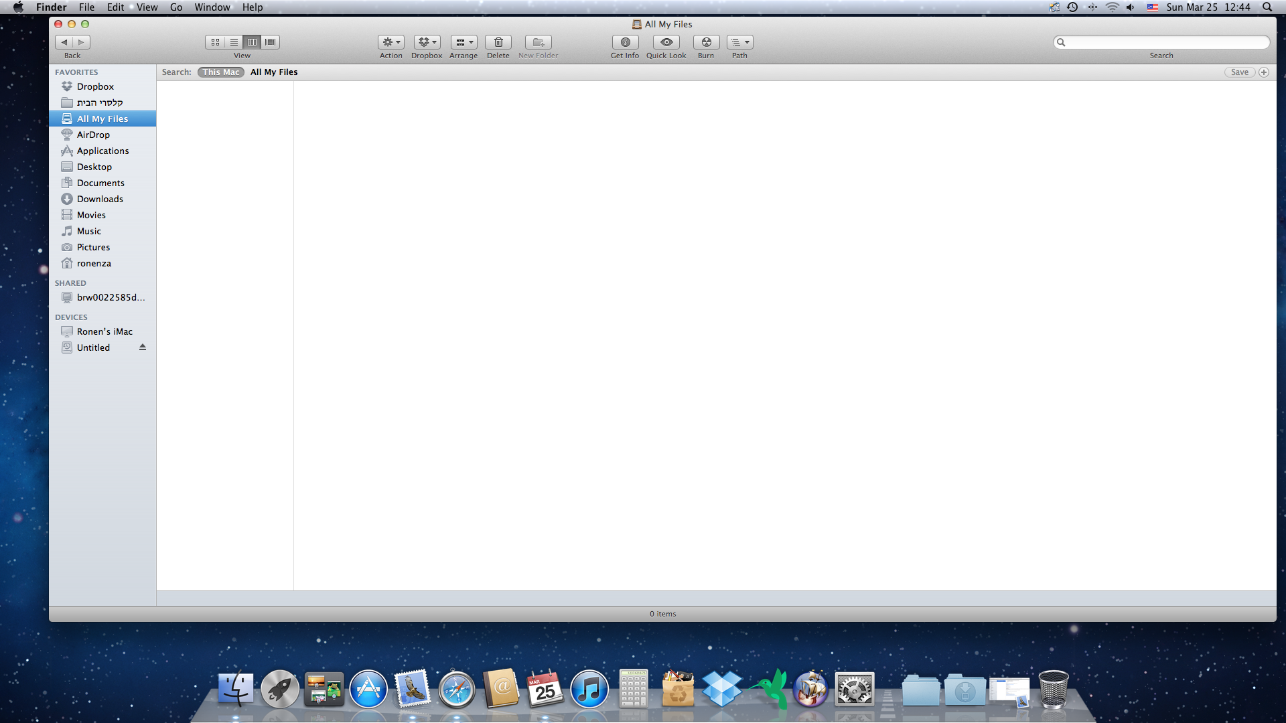
Task: Open the Dropbox toolbar dropdown
Action: click(x=427, y=42)
